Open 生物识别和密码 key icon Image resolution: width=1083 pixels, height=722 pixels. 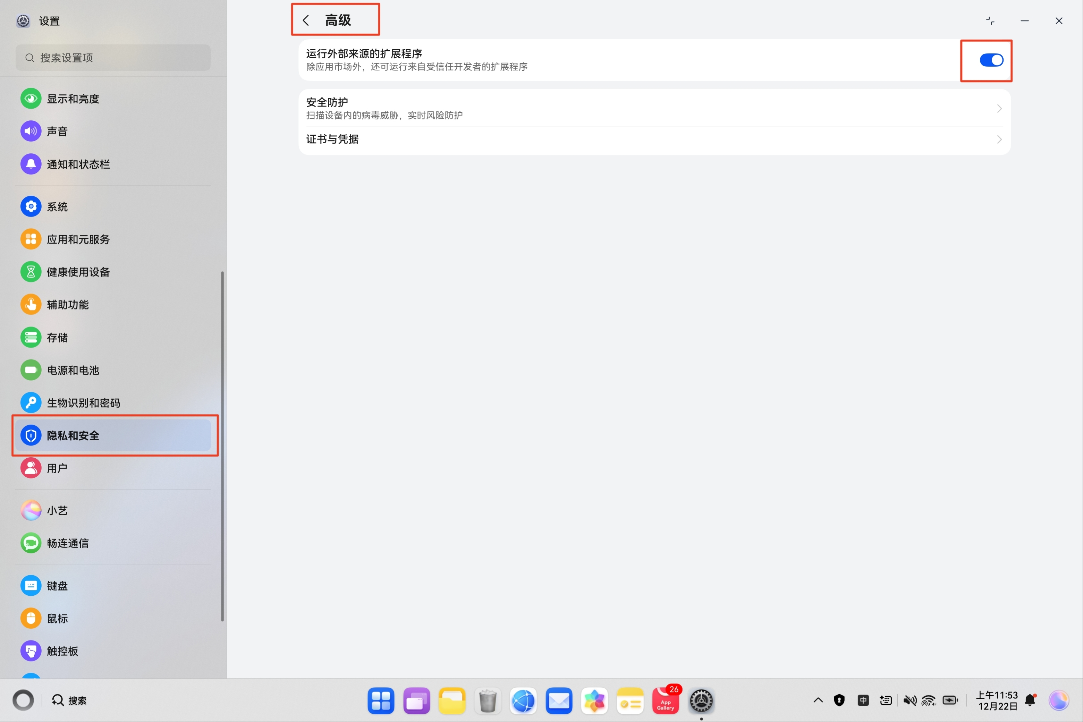[31, 403]
